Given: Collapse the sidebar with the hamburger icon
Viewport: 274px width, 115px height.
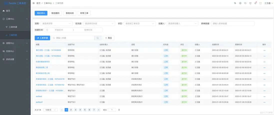Looking at the screenshot, I should click(34, 3).
